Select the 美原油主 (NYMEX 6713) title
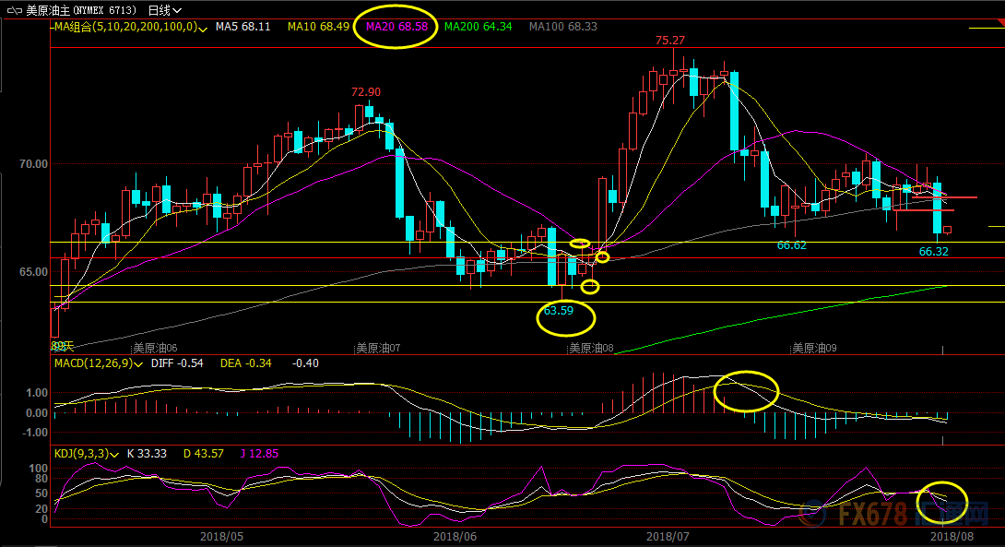1005x547 pixels. click(x=81, y=10)
